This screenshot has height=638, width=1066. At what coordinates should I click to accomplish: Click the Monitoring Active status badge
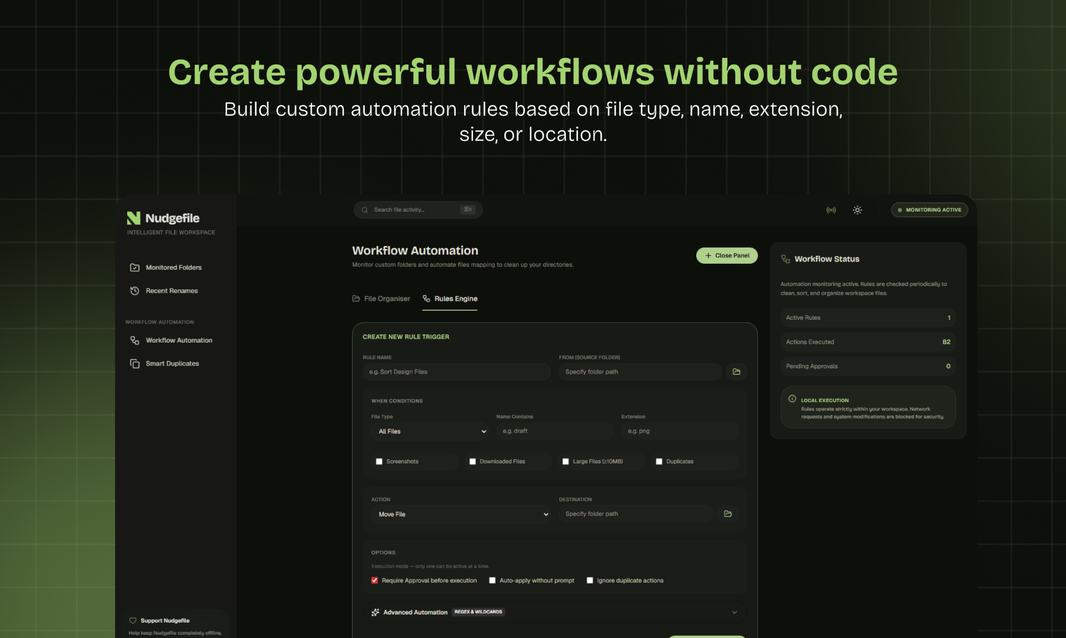coord(929,210)
